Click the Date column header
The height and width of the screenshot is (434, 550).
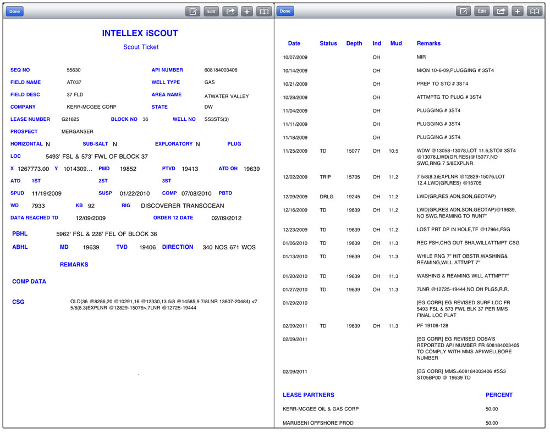pos(294,43)
